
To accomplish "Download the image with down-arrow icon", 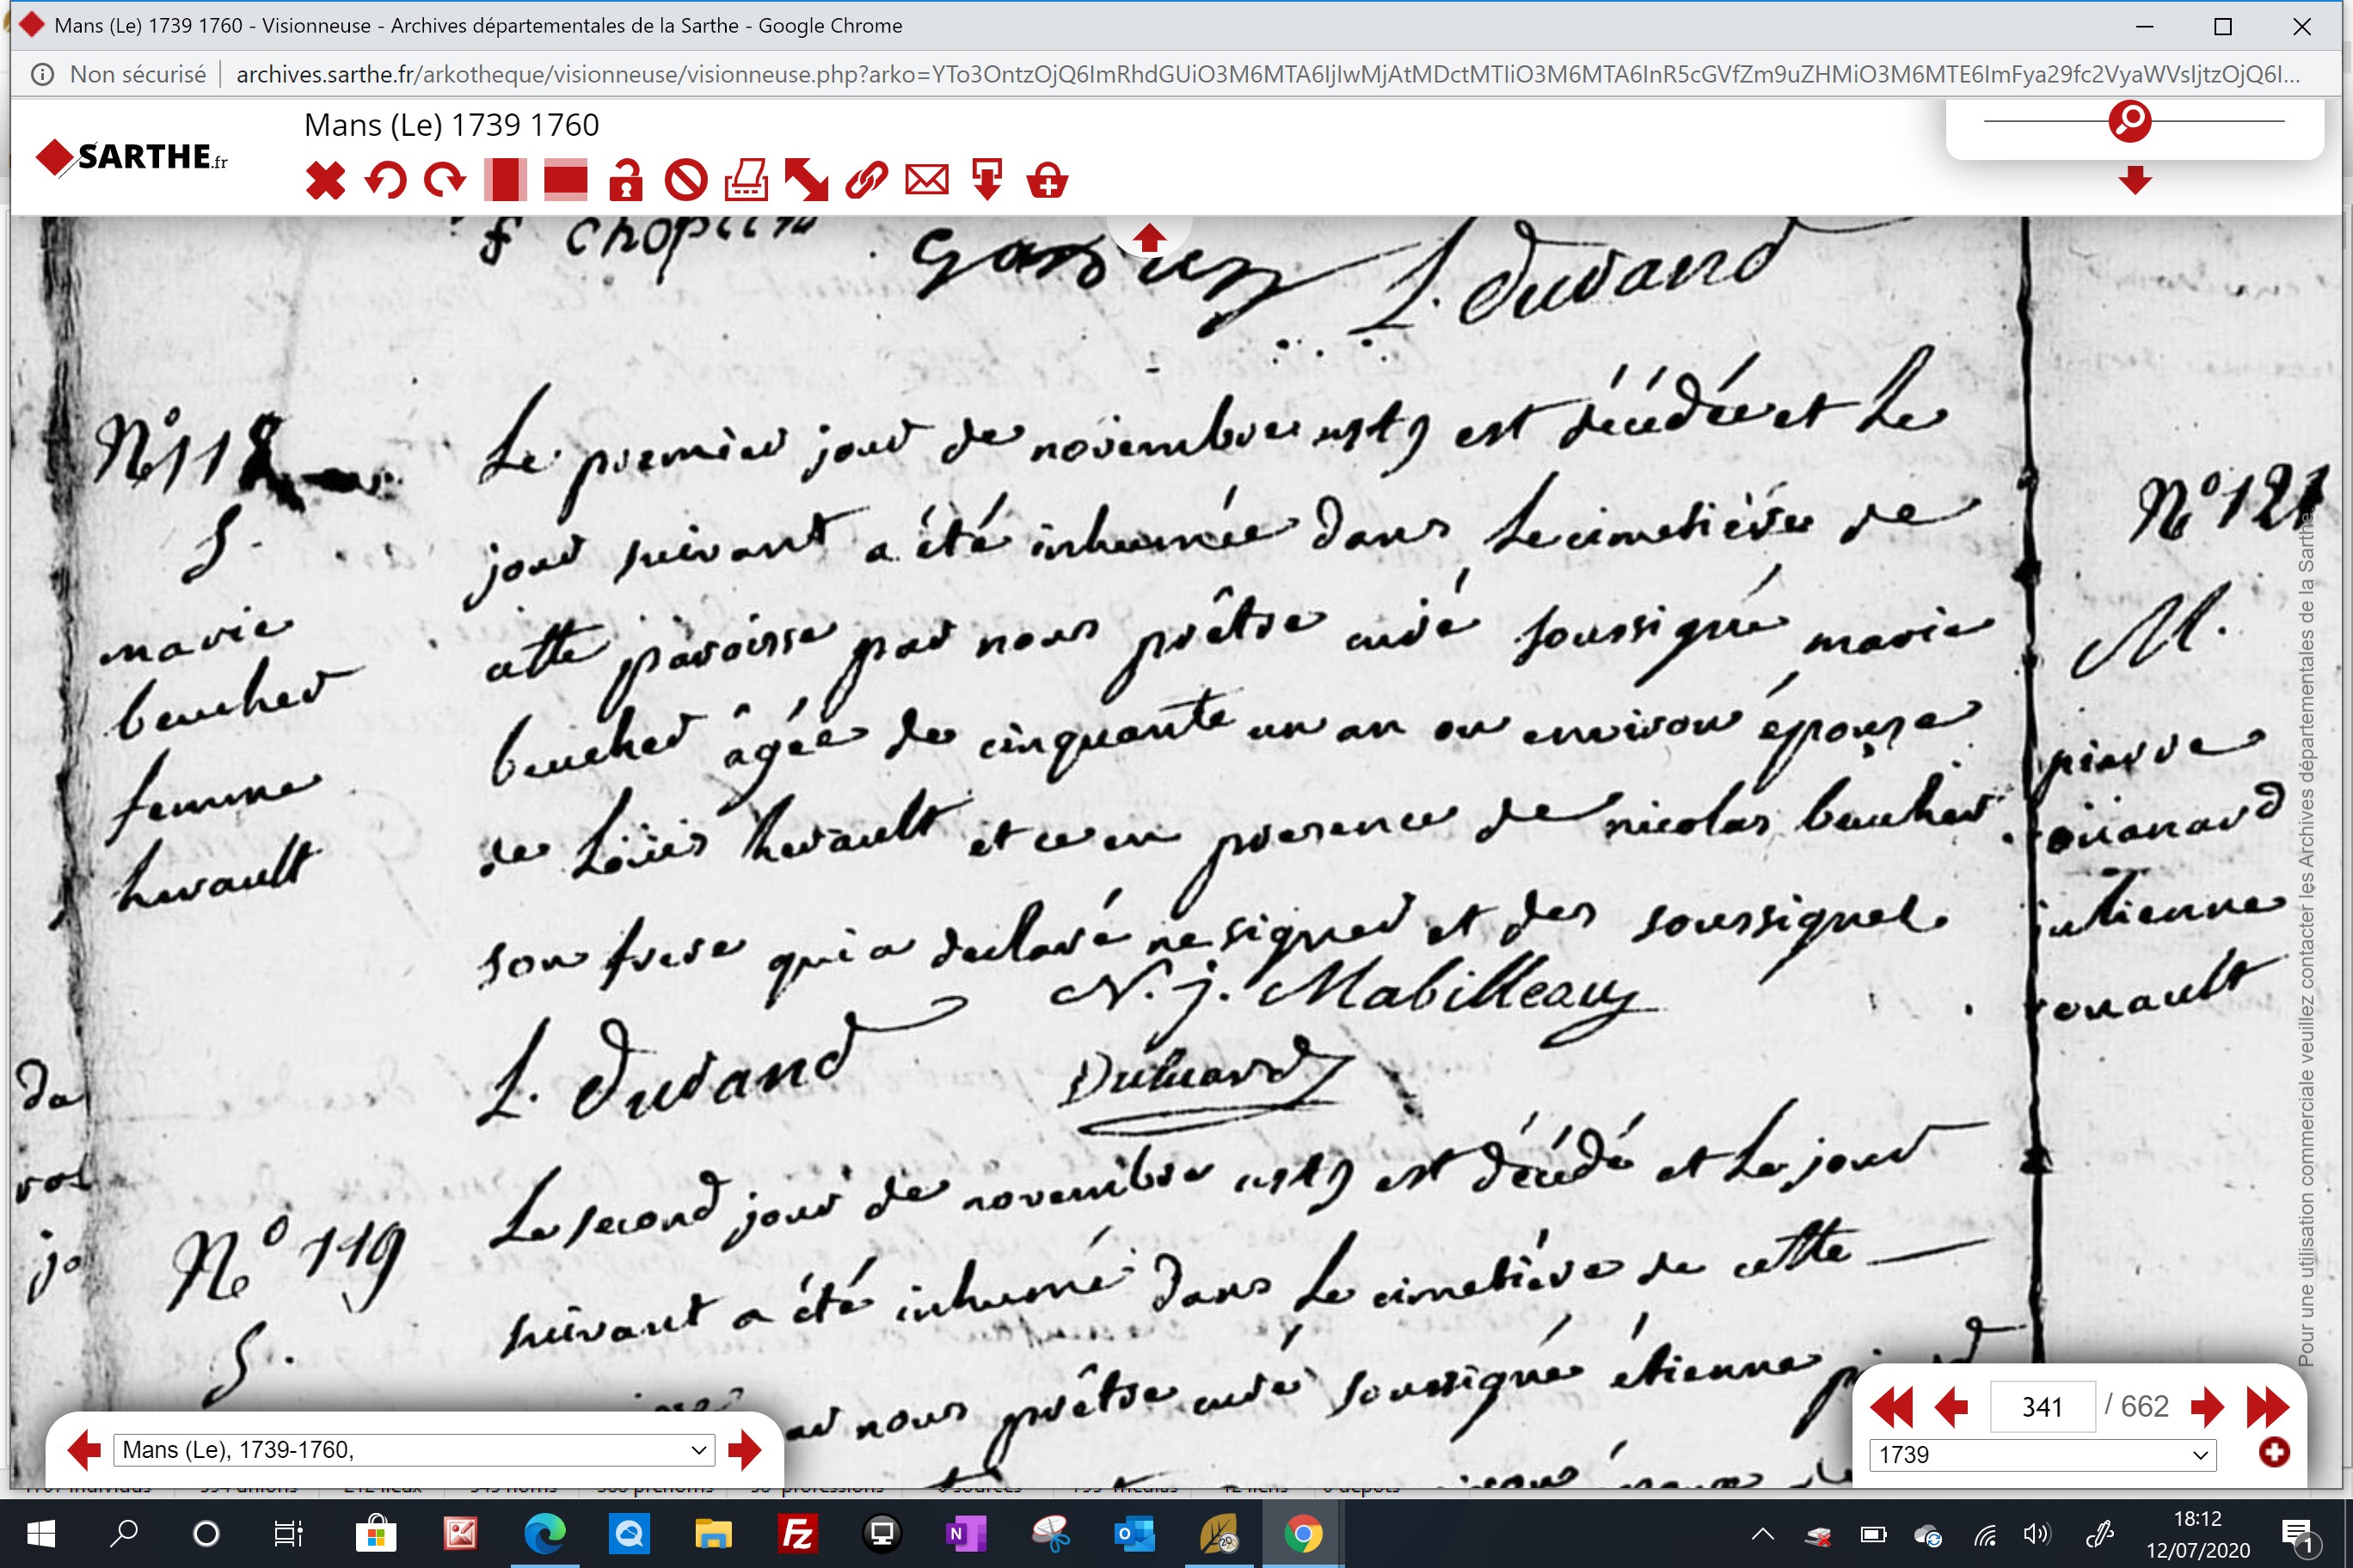I will point(987,181).
